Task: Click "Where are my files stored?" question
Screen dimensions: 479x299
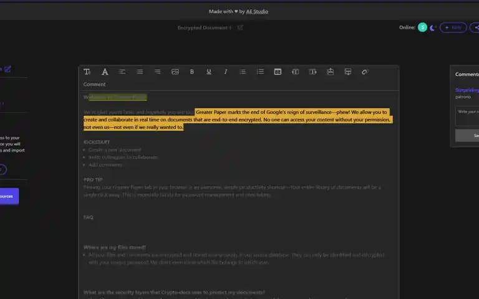Action: tap(115, 247)
